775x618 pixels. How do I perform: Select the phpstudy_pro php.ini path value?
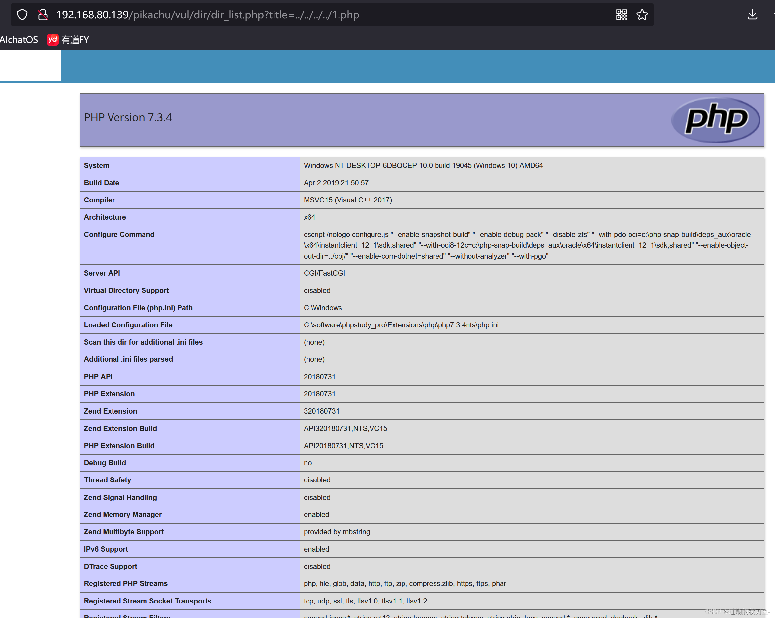tap(401, 325)
